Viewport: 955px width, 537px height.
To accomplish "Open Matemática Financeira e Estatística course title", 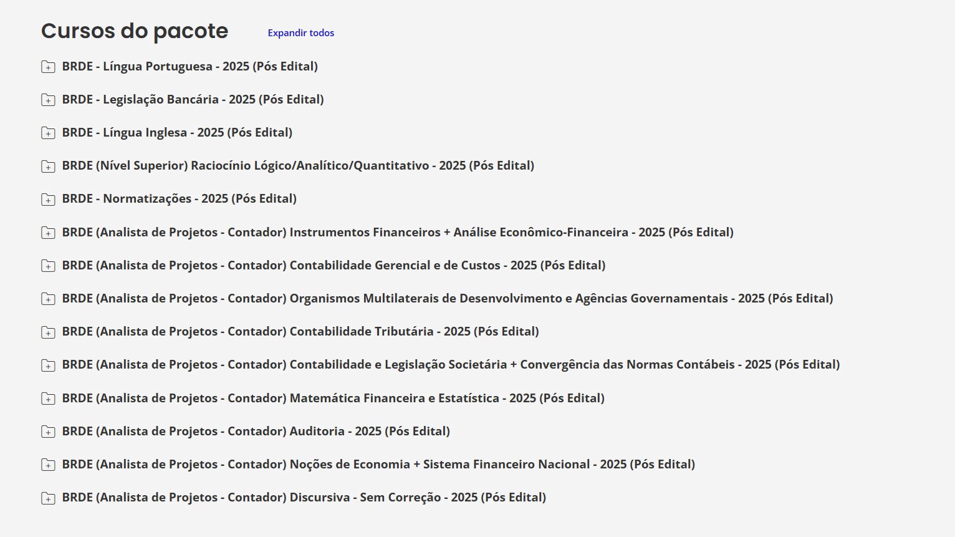I will click(333, 398).
